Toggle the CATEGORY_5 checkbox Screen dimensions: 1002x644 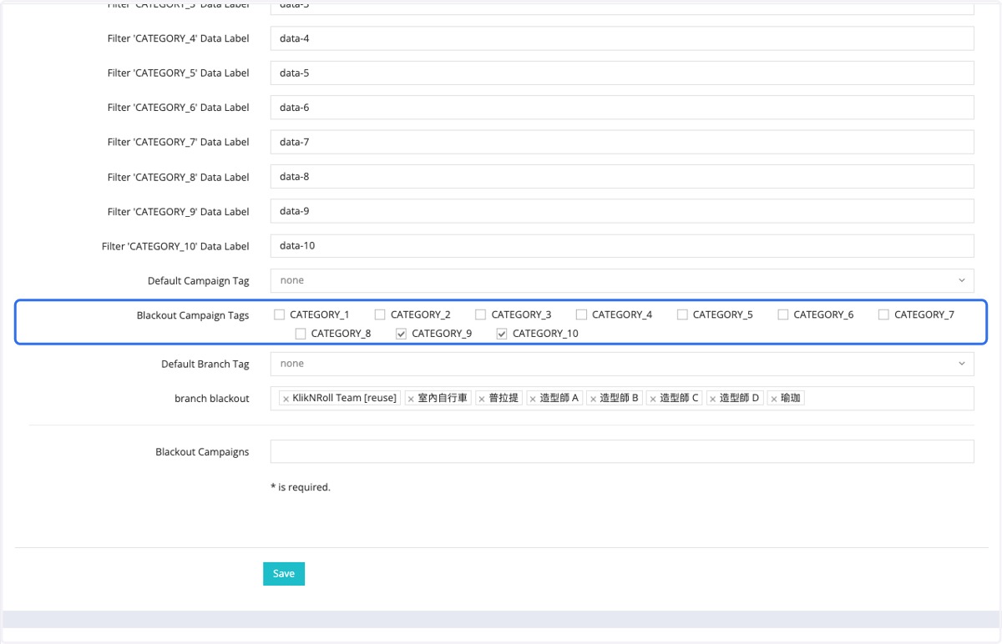point(682,314)
